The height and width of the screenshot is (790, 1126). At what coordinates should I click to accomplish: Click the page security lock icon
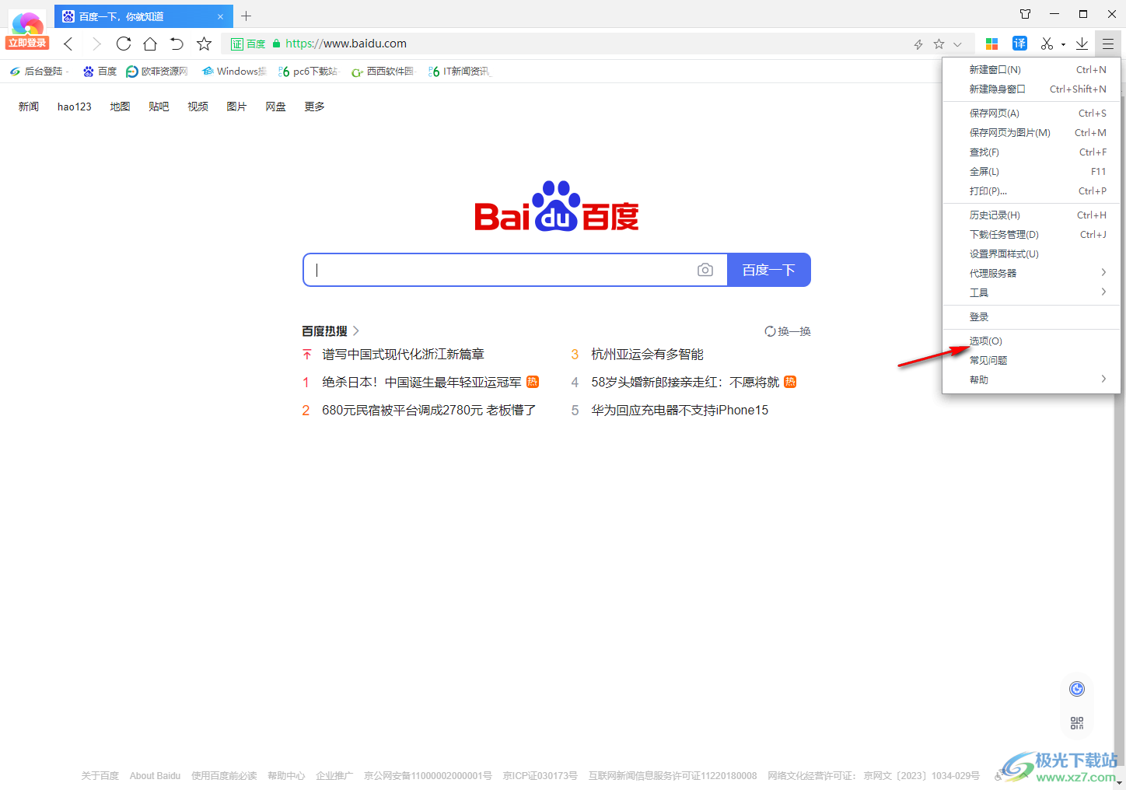pyautogui.click(x=276, y=44)
